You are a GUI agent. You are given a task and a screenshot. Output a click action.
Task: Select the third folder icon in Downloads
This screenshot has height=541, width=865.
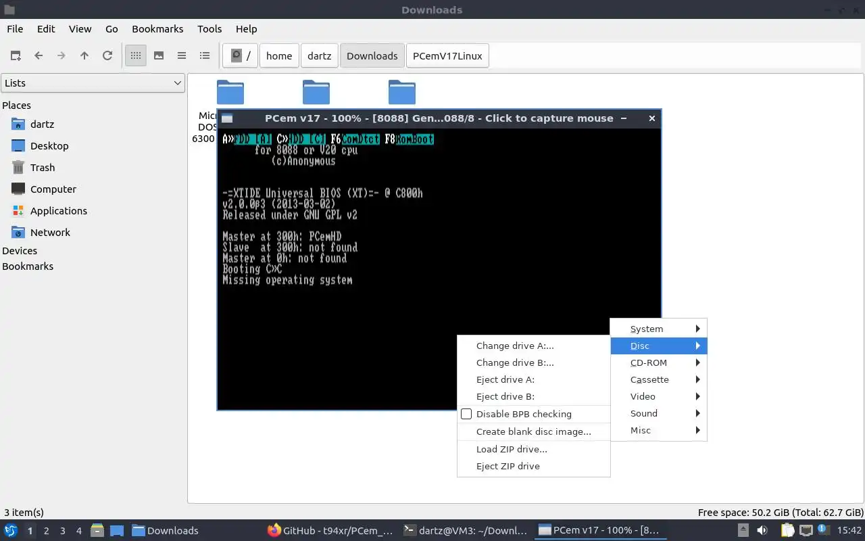pos(401,93)
